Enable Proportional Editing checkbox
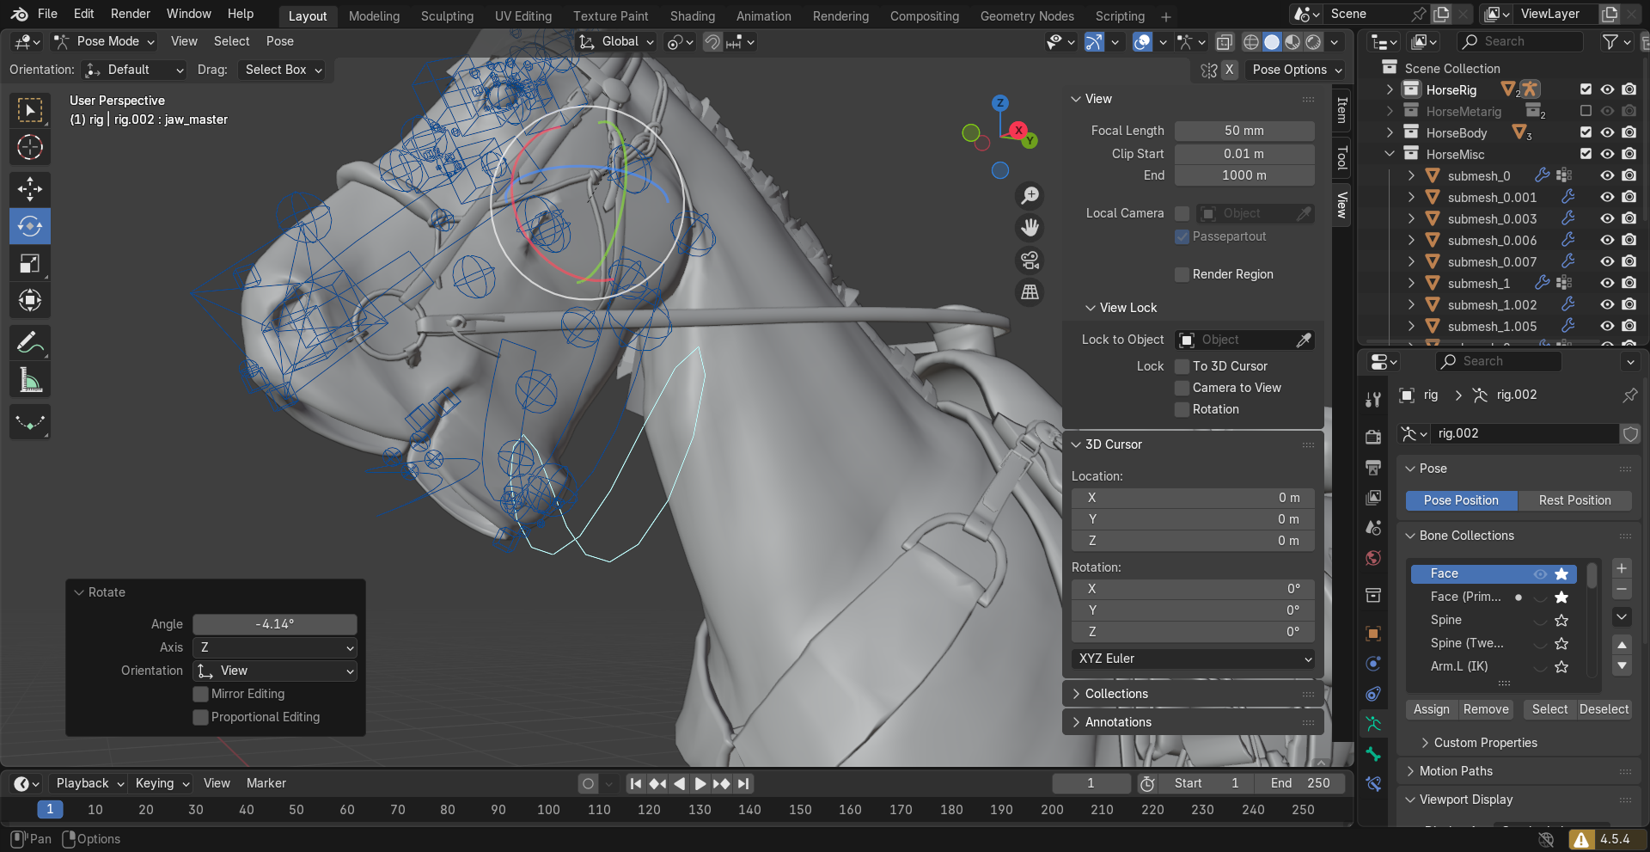1650x852 pixels. [x=201, y=717]
